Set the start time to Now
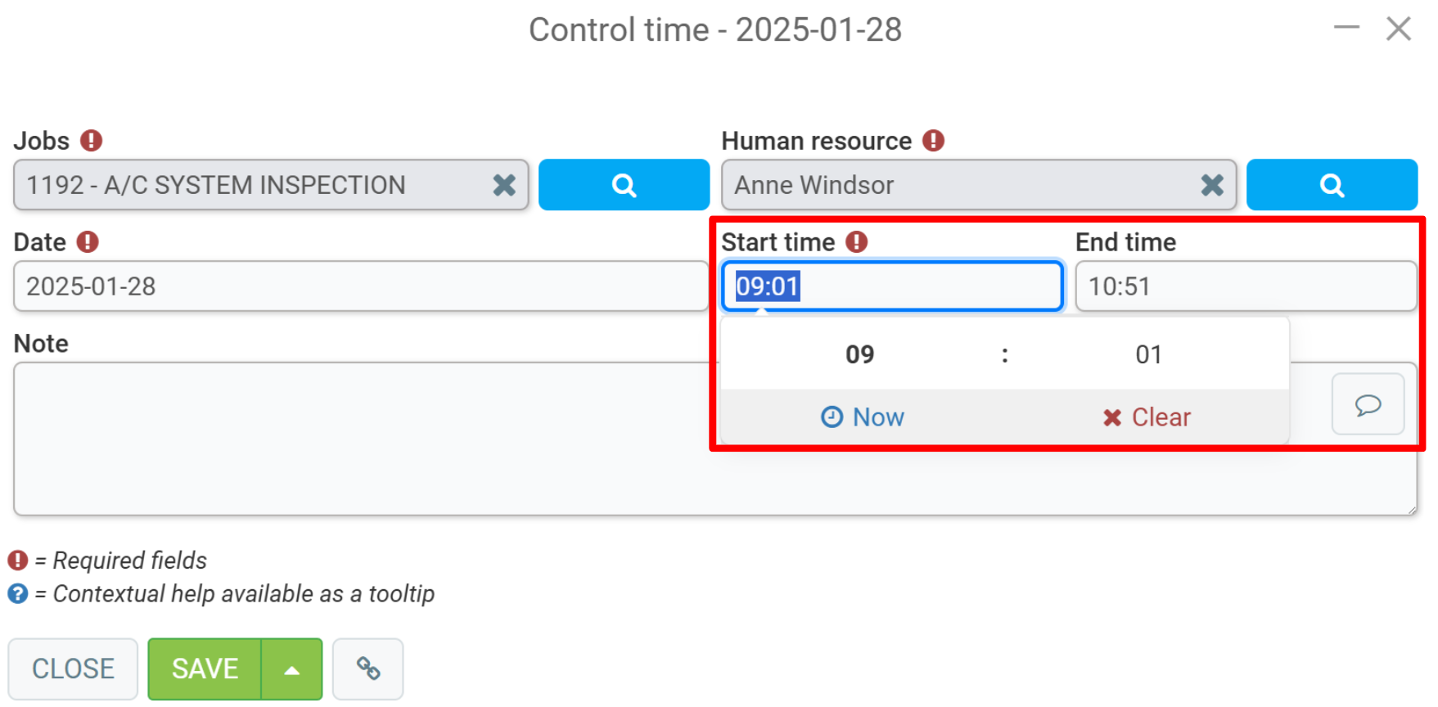The width and height of the screenshot is (1438, 707). coord(863,417)
